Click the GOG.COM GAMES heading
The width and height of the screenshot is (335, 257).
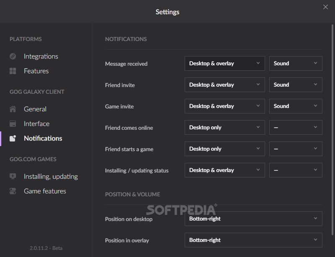[33, 159]
